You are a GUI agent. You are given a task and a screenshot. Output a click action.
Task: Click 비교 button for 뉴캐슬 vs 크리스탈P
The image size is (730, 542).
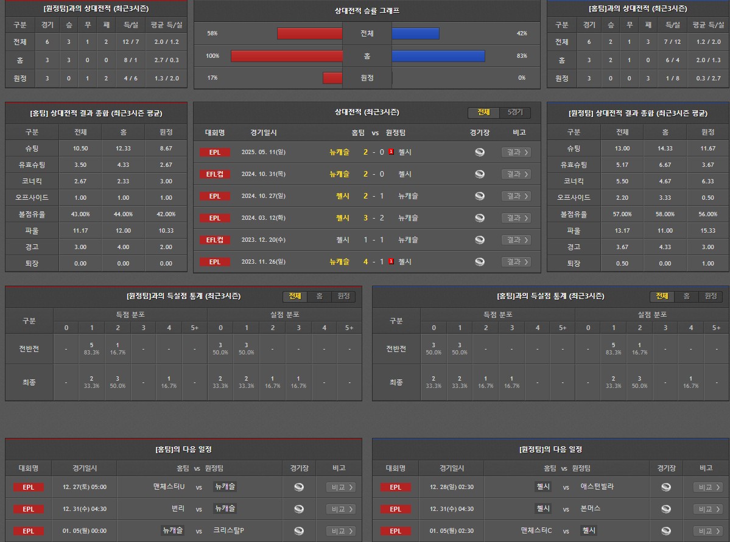click(341, 531)
